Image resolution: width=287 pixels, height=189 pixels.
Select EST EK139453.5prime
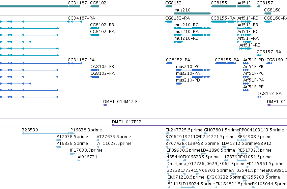(x=200, y=144)
